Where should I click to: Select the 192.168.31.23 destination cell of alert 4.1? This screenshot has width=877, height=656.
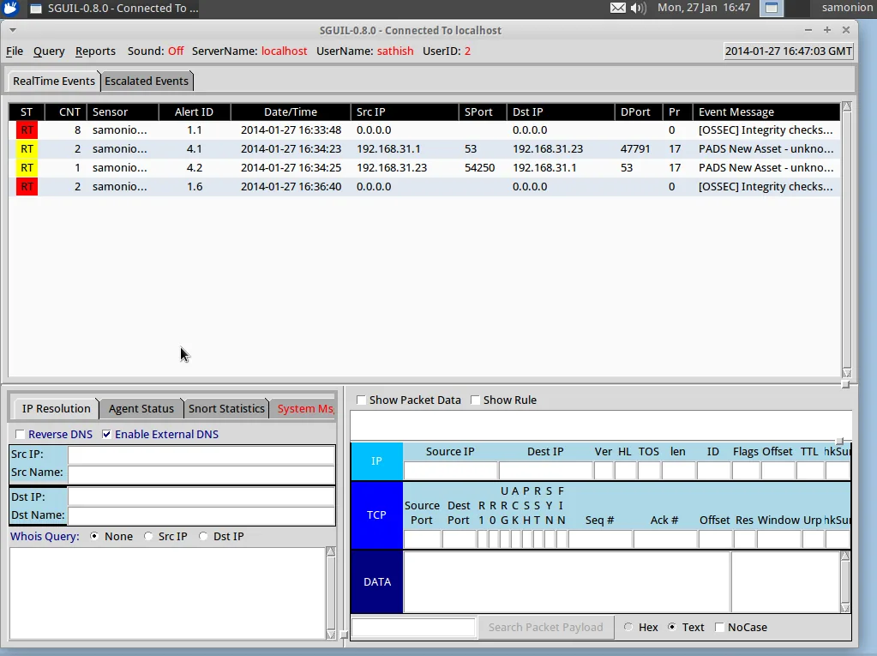click(x=548, y=149)
